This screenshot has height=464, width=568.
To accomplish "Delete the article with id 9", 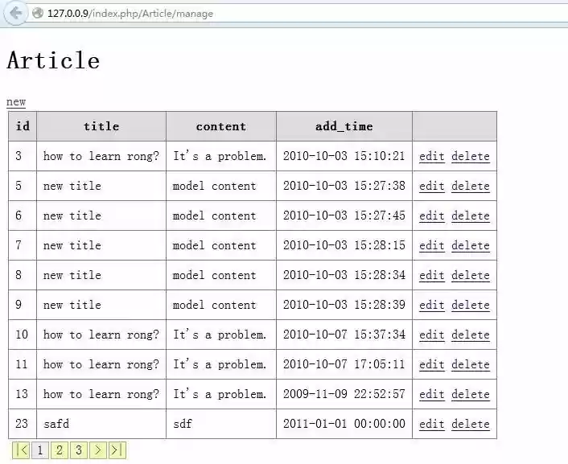I will point(471,305).
